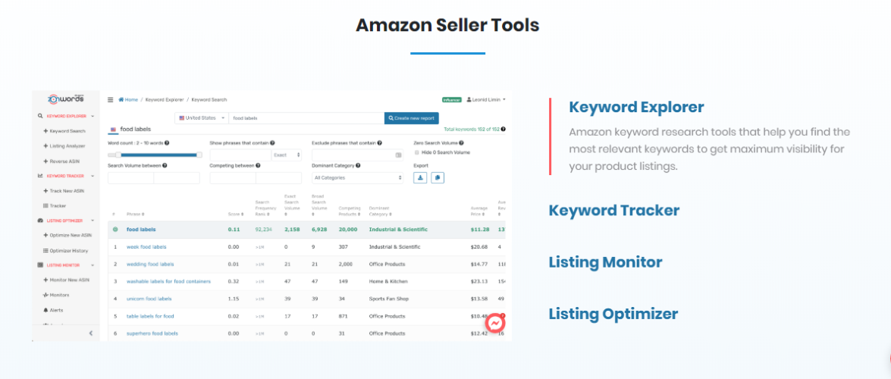This screenshot has width=891, height=379.
Task: Click the Show phrases that contain field
Action: click(x=240, y=155)
